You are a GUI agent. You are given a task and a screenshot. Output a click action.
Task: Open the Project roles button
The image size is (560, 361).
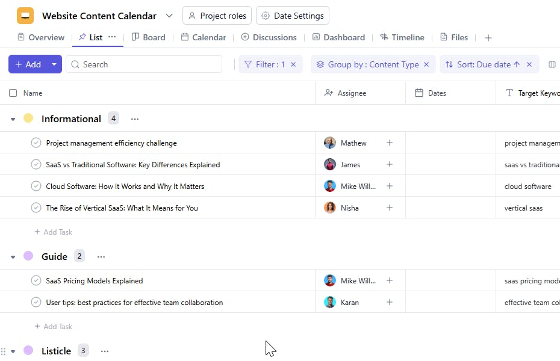[217, 16]
